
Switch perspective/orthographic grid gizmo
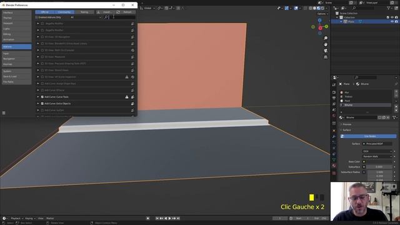coord(326,57)
